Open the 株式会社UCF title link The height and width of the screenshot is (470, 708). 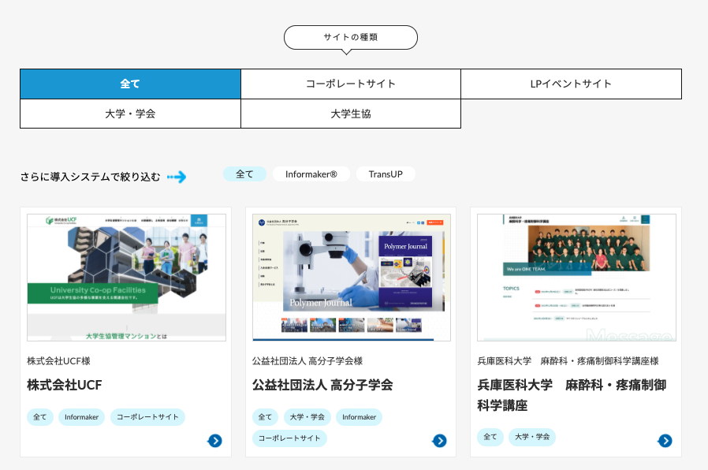(x=65, y=385)
